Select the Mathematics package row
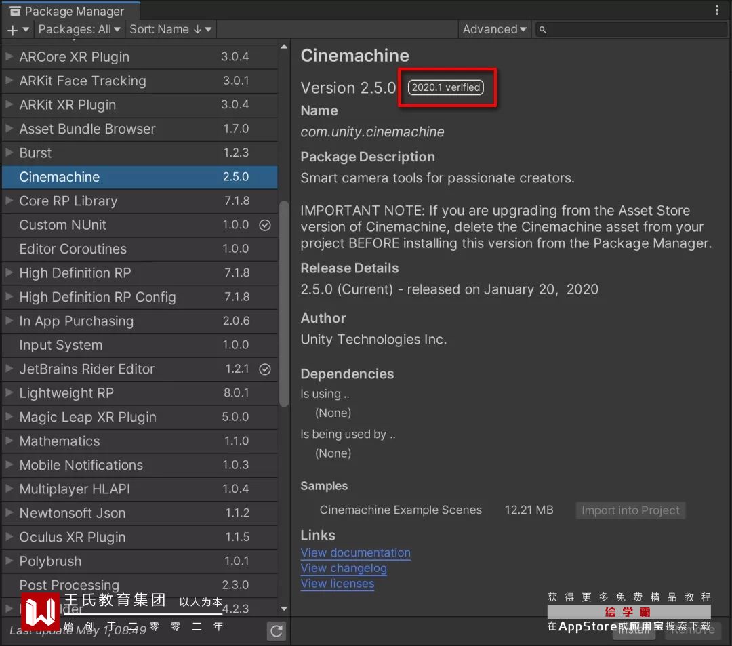 coord(140,441)
